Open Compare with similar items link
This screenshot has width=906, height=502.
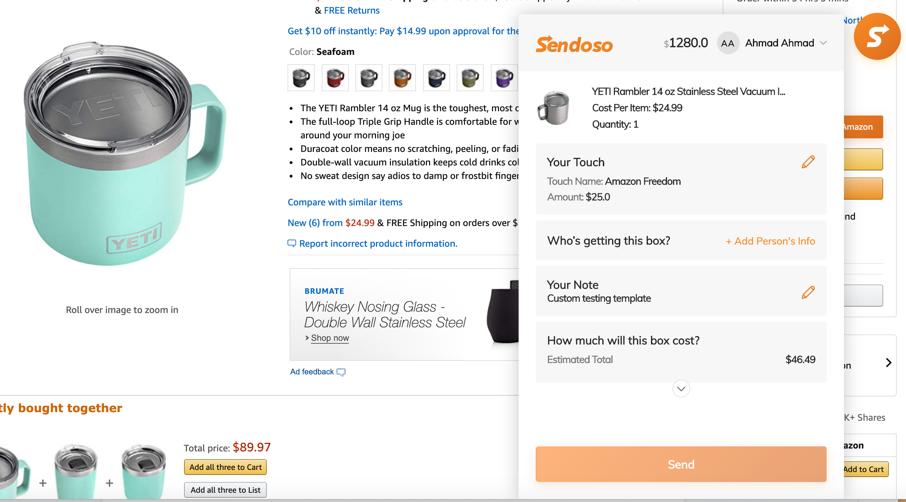[345, 202]
